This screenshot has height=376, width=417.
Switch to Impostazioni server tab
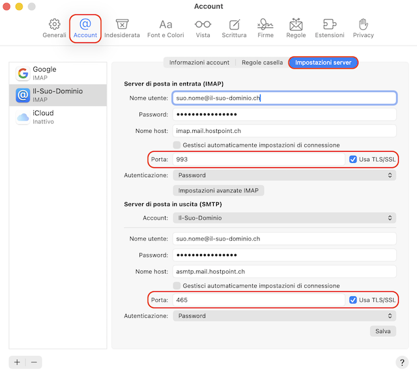pyautogui.click(x=323, y=63)
